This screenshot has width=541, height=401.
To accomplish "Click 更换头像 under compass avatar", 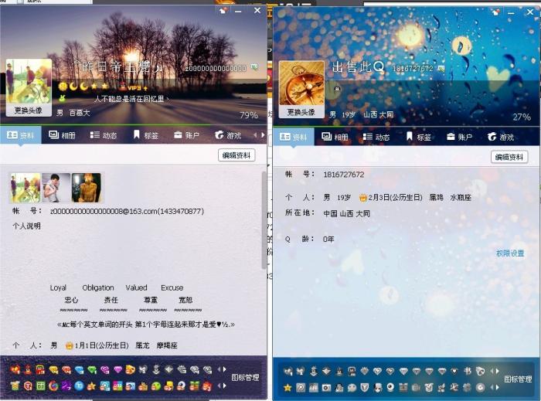I will (x=301, y=112).
